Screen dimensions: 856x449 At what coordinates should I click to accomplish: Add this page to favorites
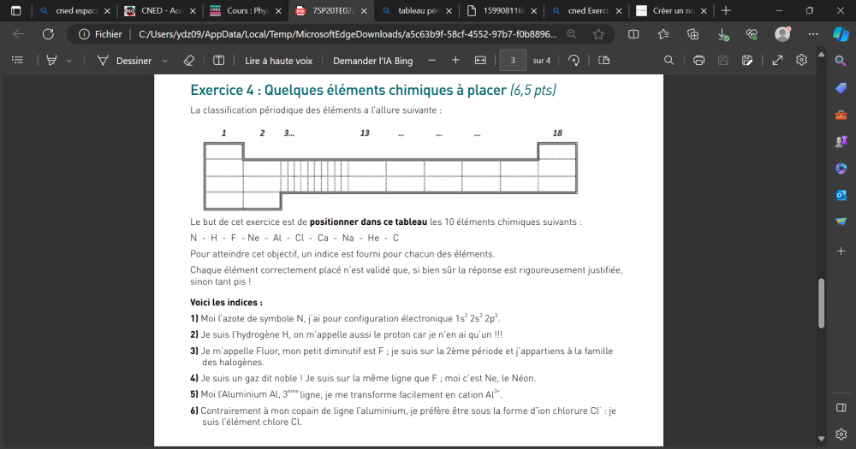598,34
